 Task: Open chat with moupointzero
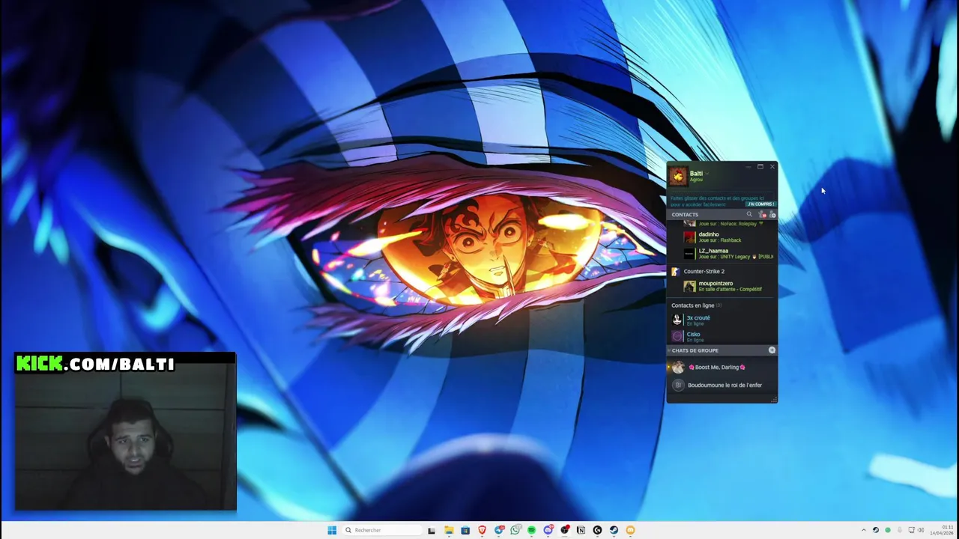pyautogui.click(x=721, y=286)
